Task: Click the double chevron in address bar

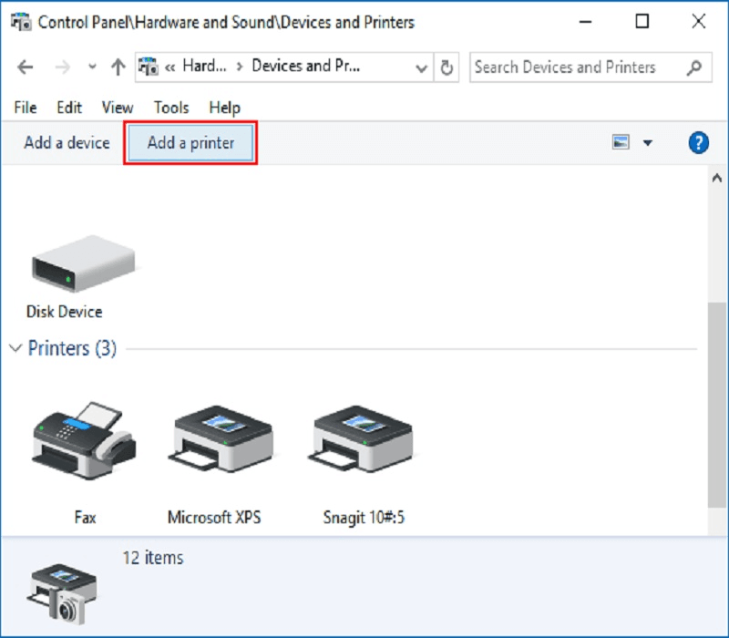Action: 170,67
